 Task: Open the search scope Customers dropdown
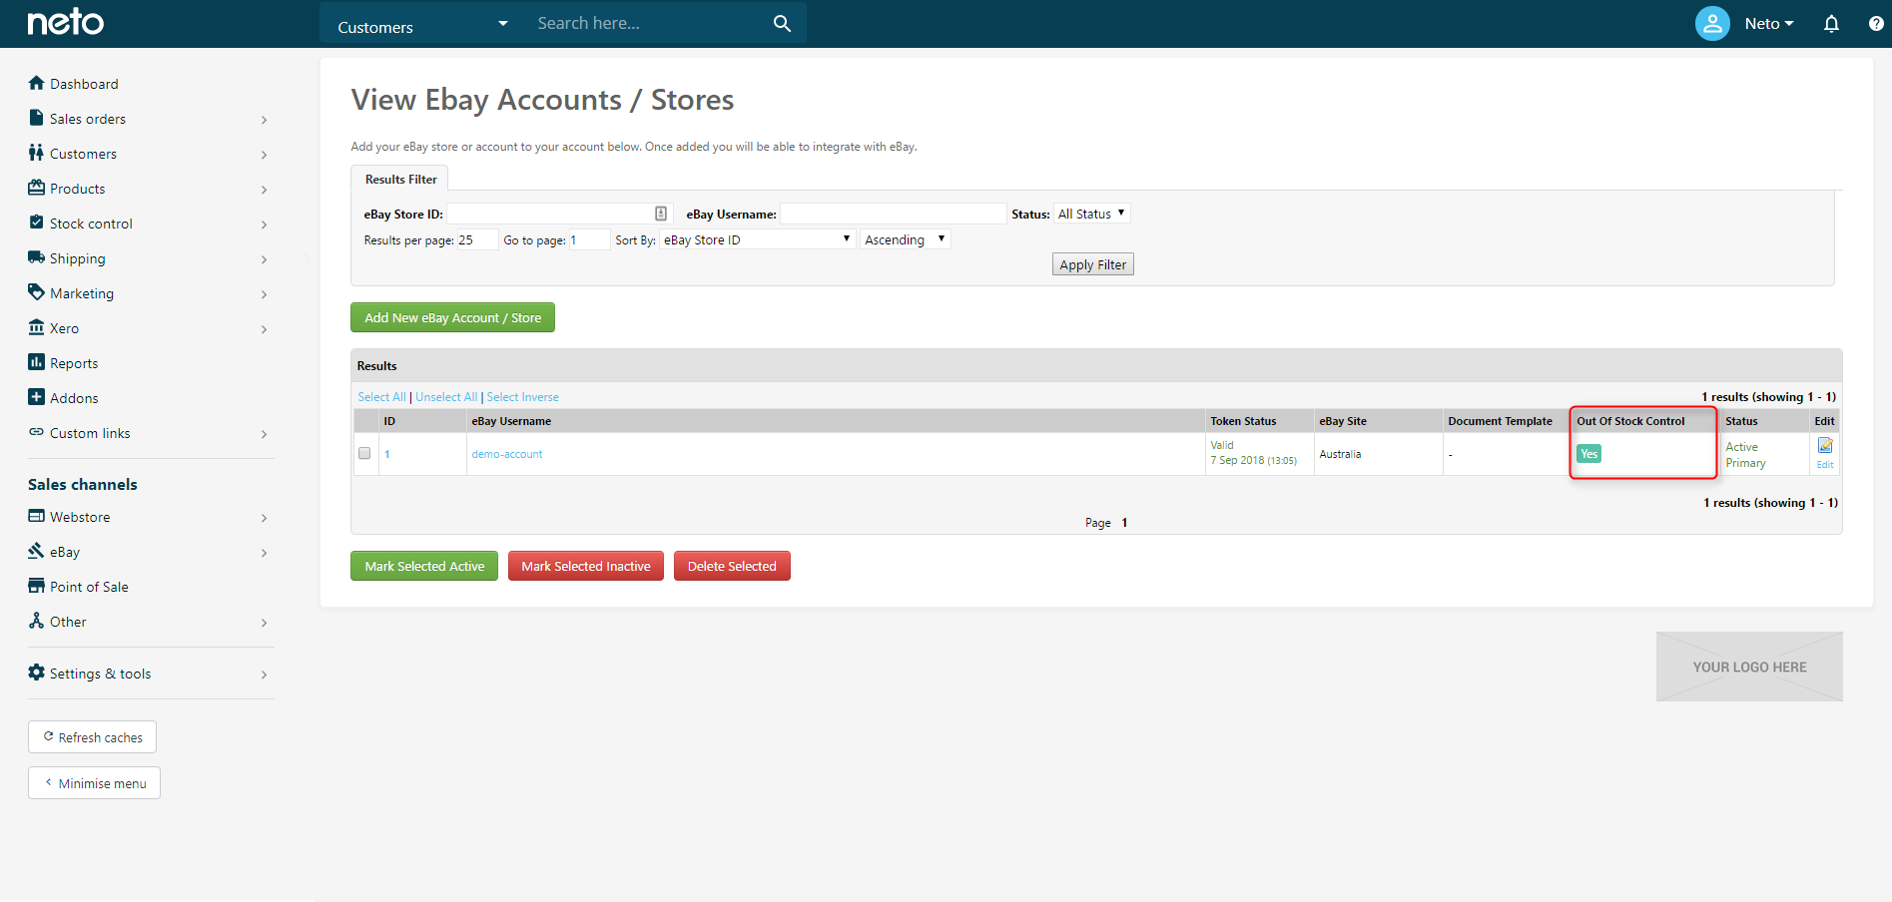422,24
